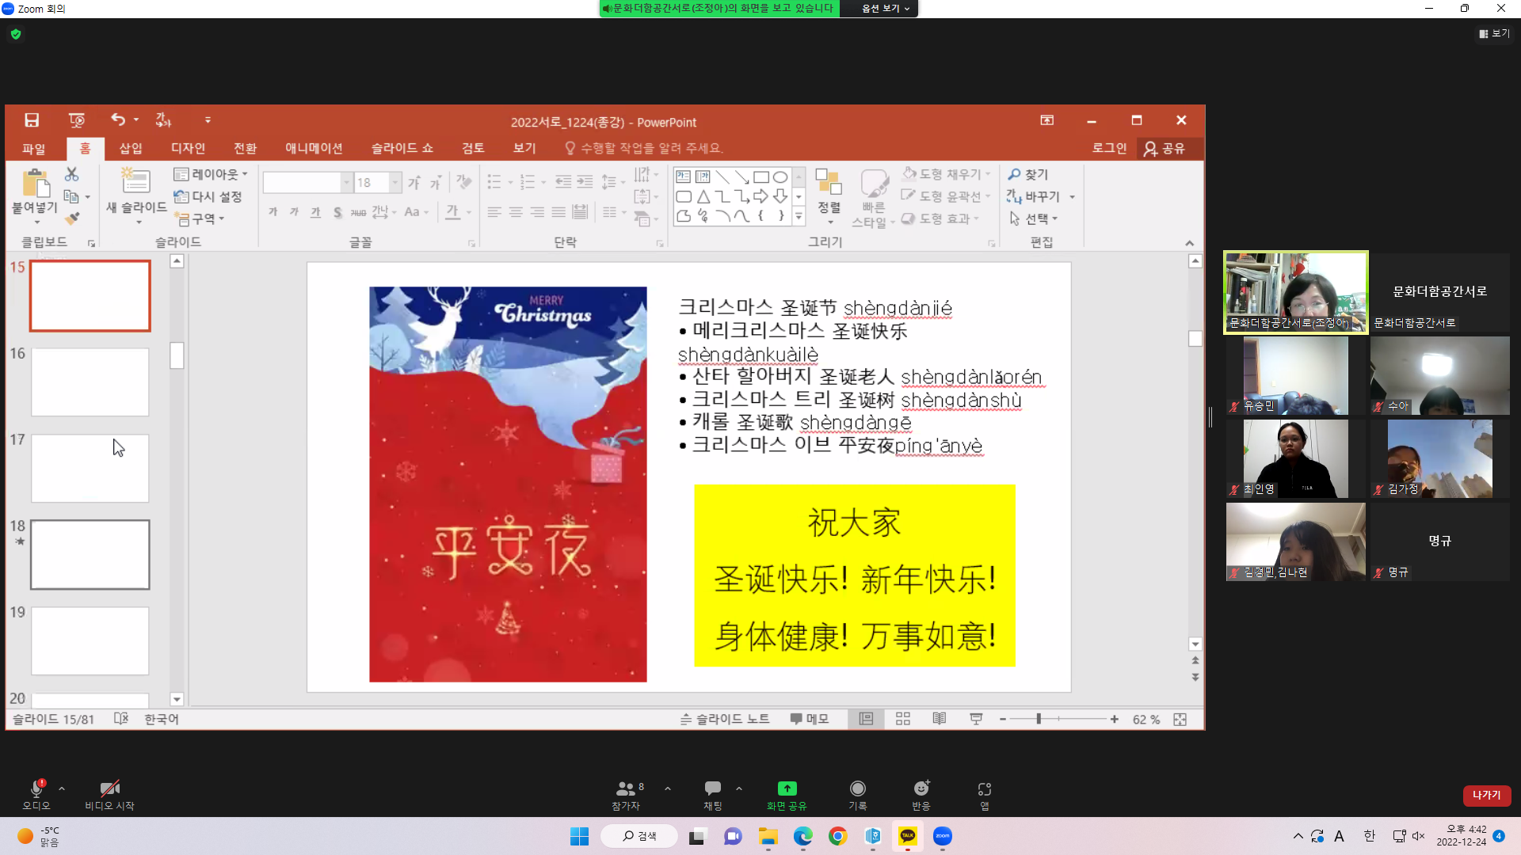Switch to Reading view in status bar

pos(940,719)
